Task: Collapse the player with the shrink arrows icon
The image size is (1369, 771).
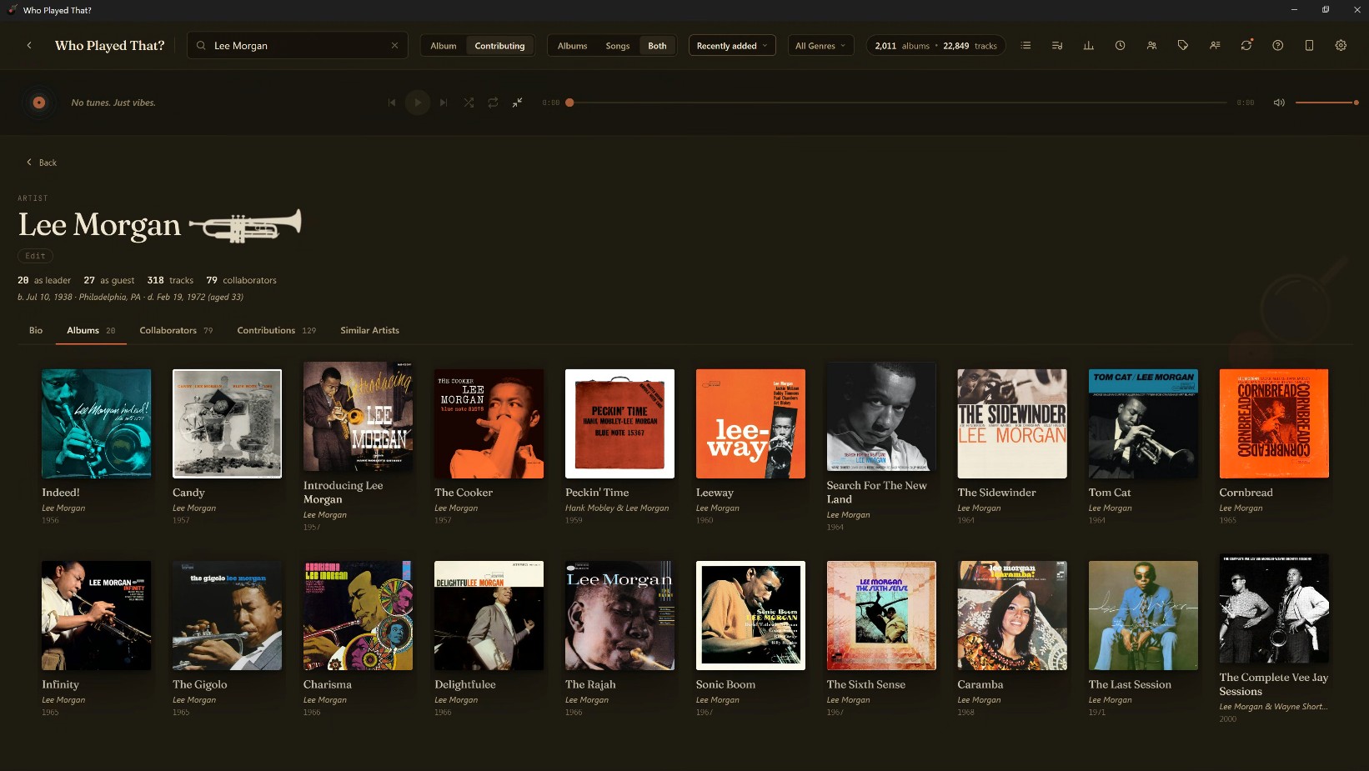Action: [x=517, y=103]
